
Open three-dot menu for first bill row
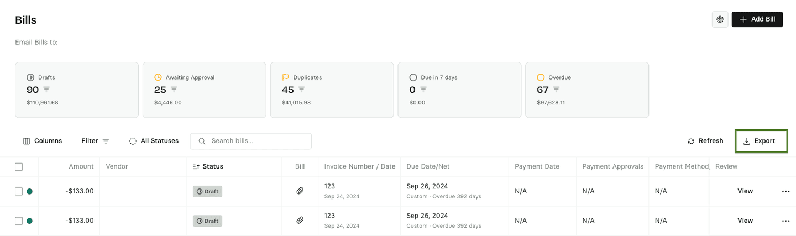click(x=785, y=191)
